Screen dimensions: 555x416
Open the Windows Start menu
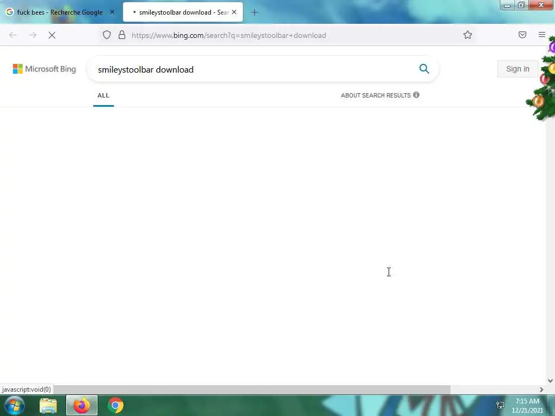click(14, 405)
